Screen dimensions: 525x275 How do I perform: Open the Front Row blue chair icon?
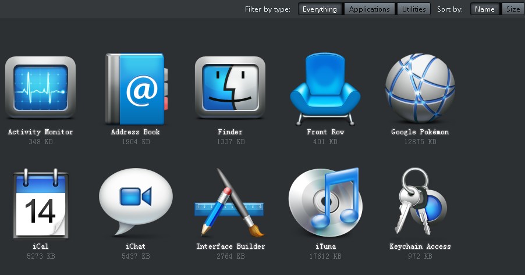[325, 89]
